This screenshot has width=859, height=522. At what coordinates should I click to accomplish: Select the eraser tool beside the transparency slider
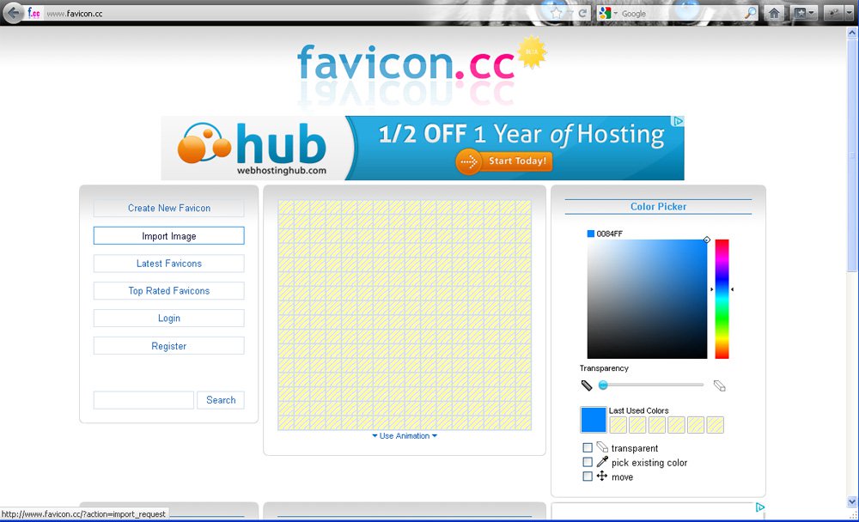(x=720, y=385)
